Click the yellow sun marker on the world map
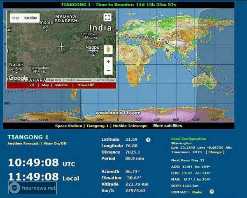Viewport: 247px width, 198px height. coord(138,64)
